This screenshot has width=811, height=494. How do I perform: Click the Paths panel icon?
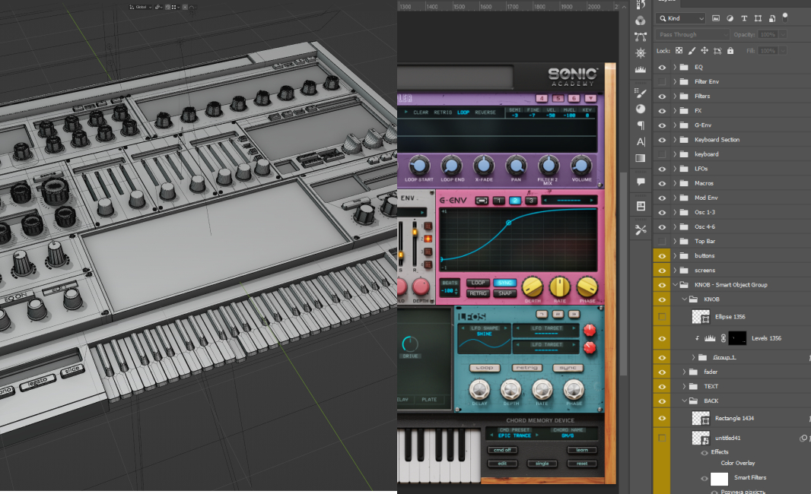pos(641,35)
